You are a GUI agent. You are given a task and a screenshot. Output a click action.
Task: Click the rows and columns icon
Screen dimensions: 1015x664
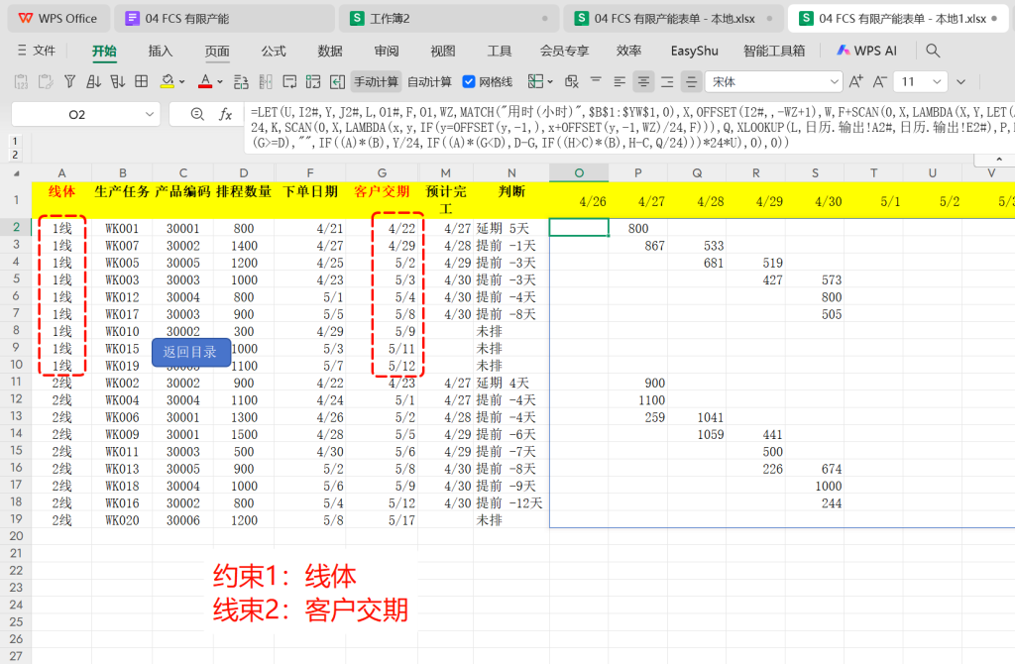(x=241, y=81)
